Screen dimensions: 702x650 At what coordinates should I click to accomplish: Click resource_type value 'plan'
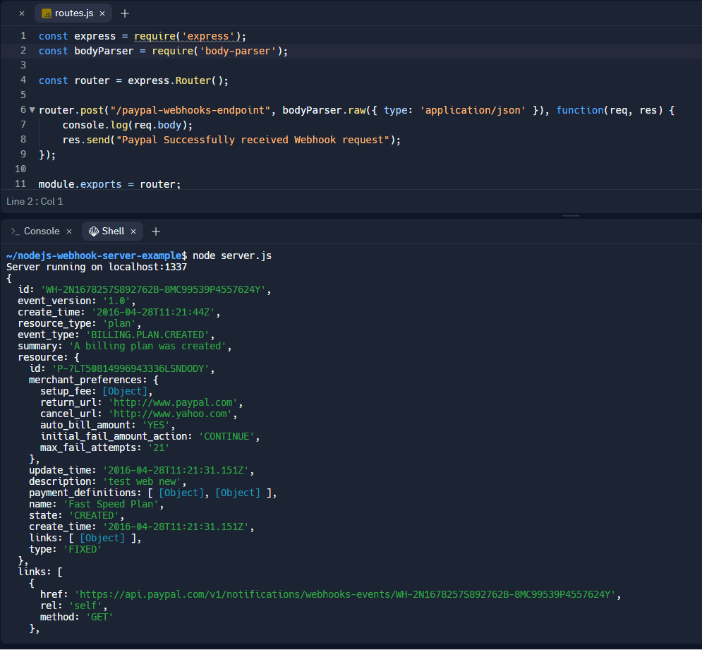pyautogui.click(x=119, y=323)
